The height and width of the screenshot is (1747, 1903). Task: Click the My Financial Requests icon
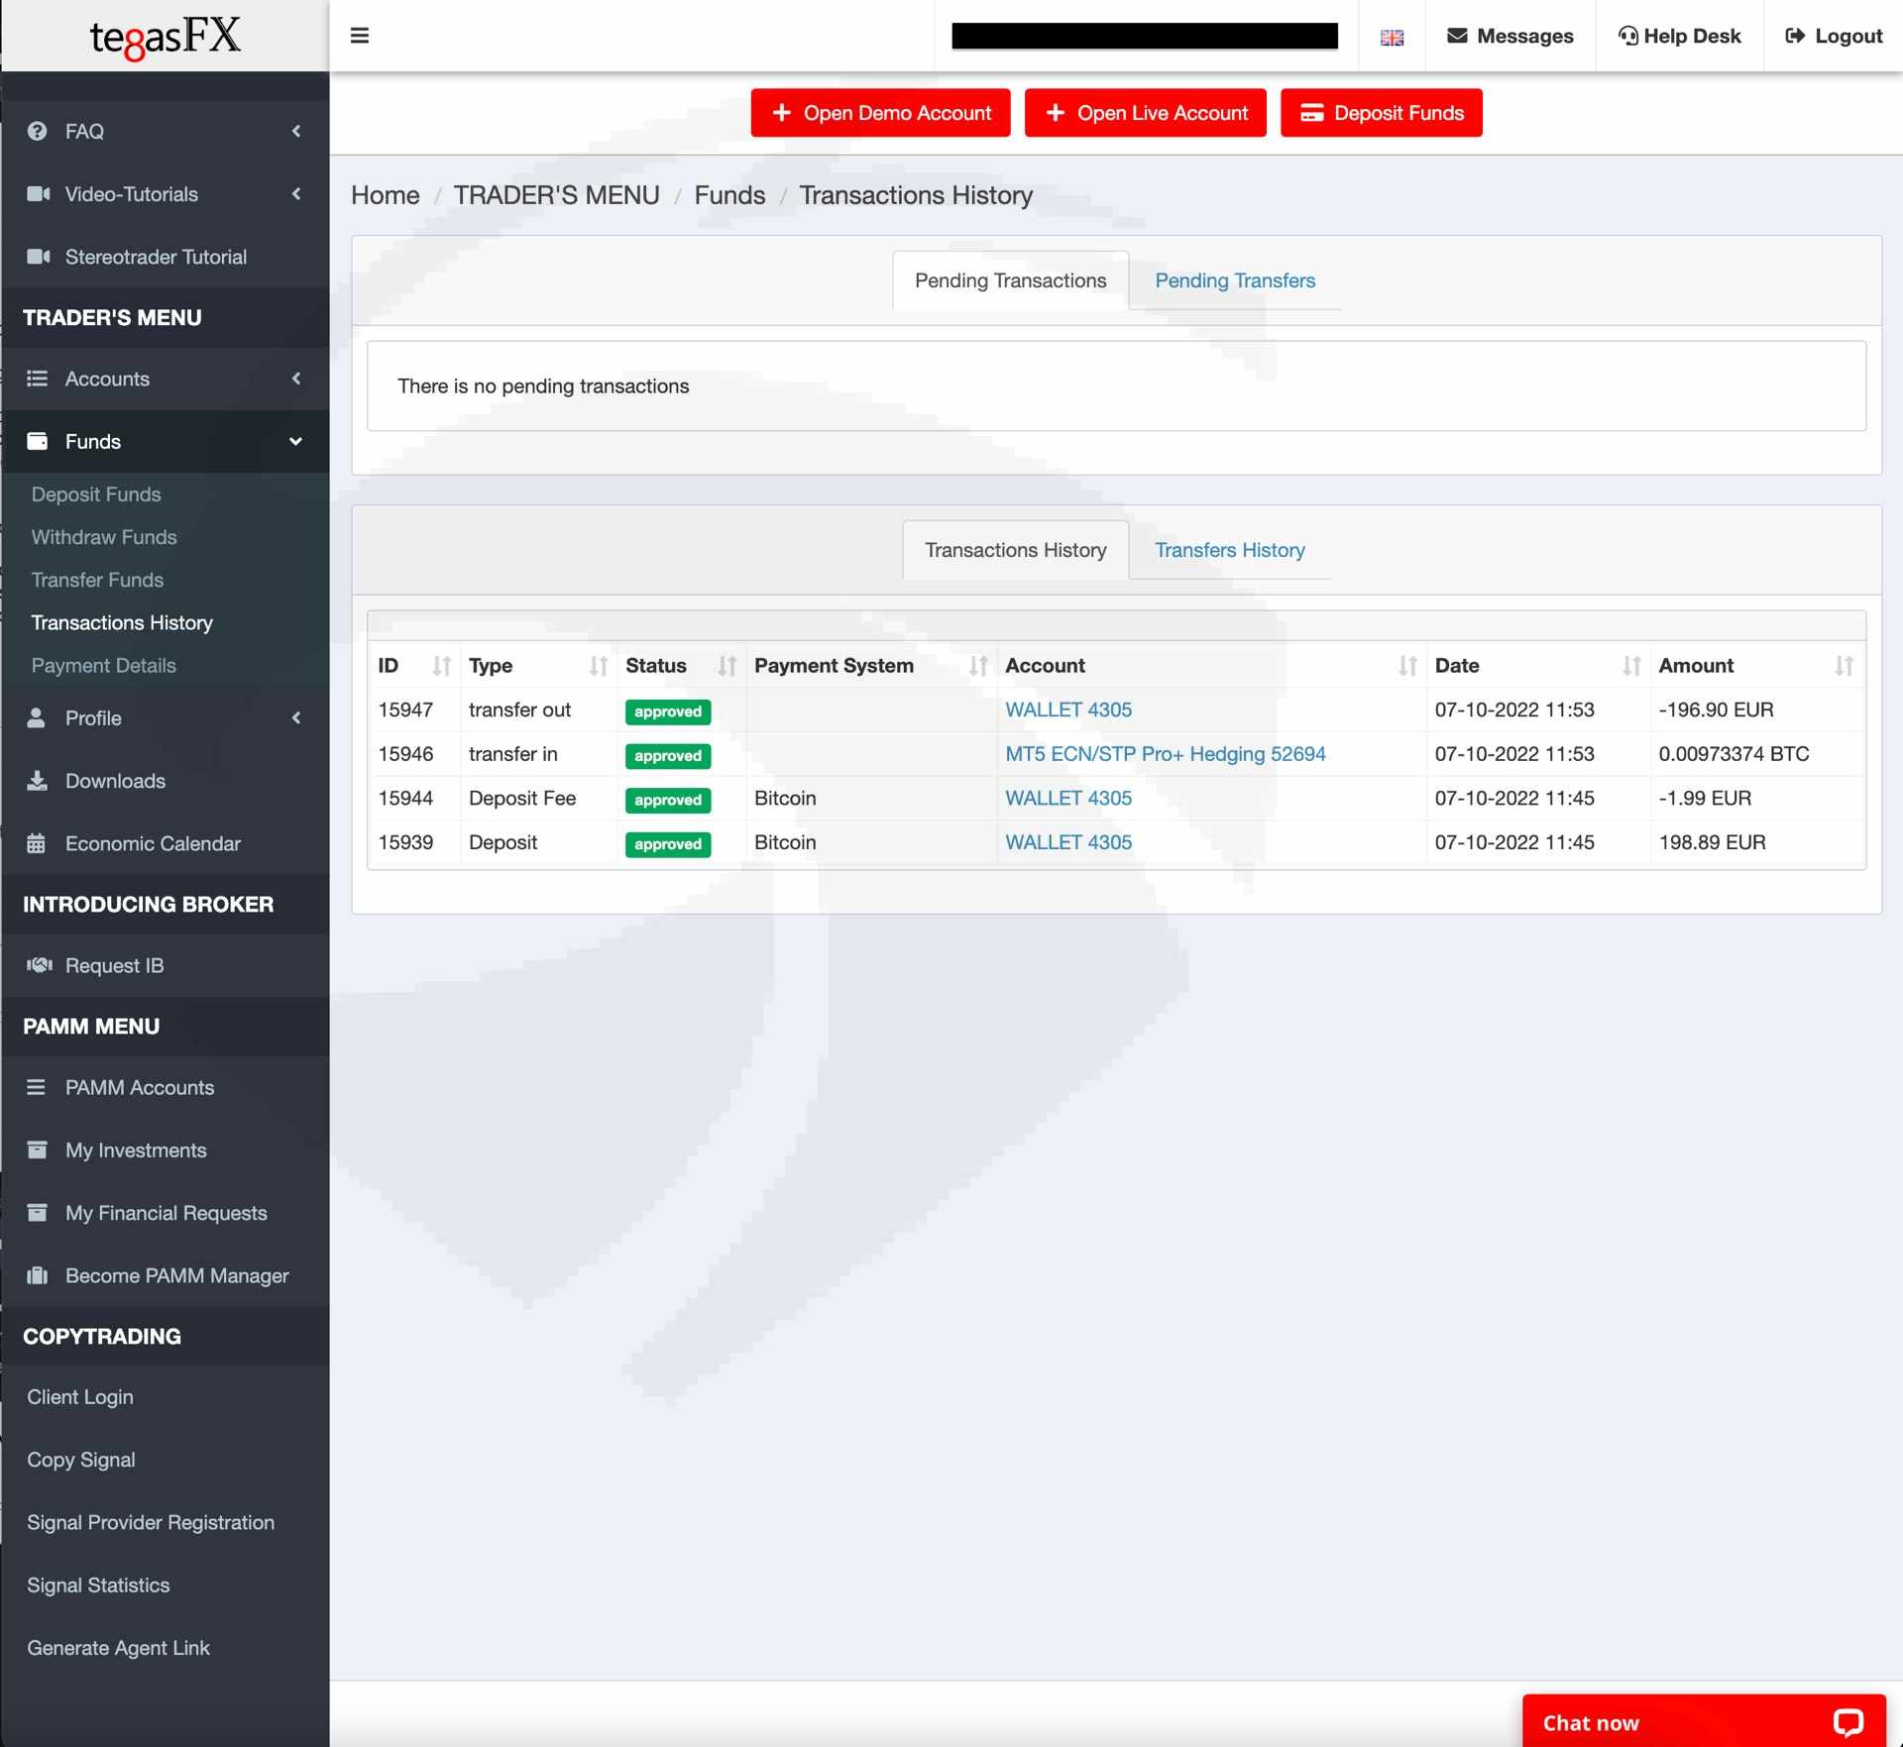(38, 1213)
